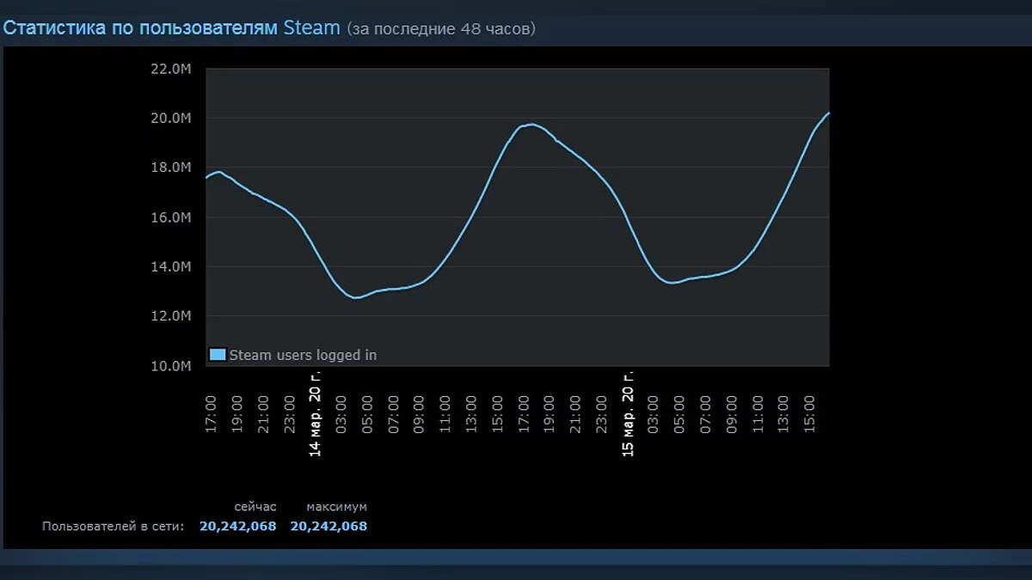This screenshot has width=1032, height=580.
Task: Click the 14.0M y-axis label
Action: (x=170, y=266)
